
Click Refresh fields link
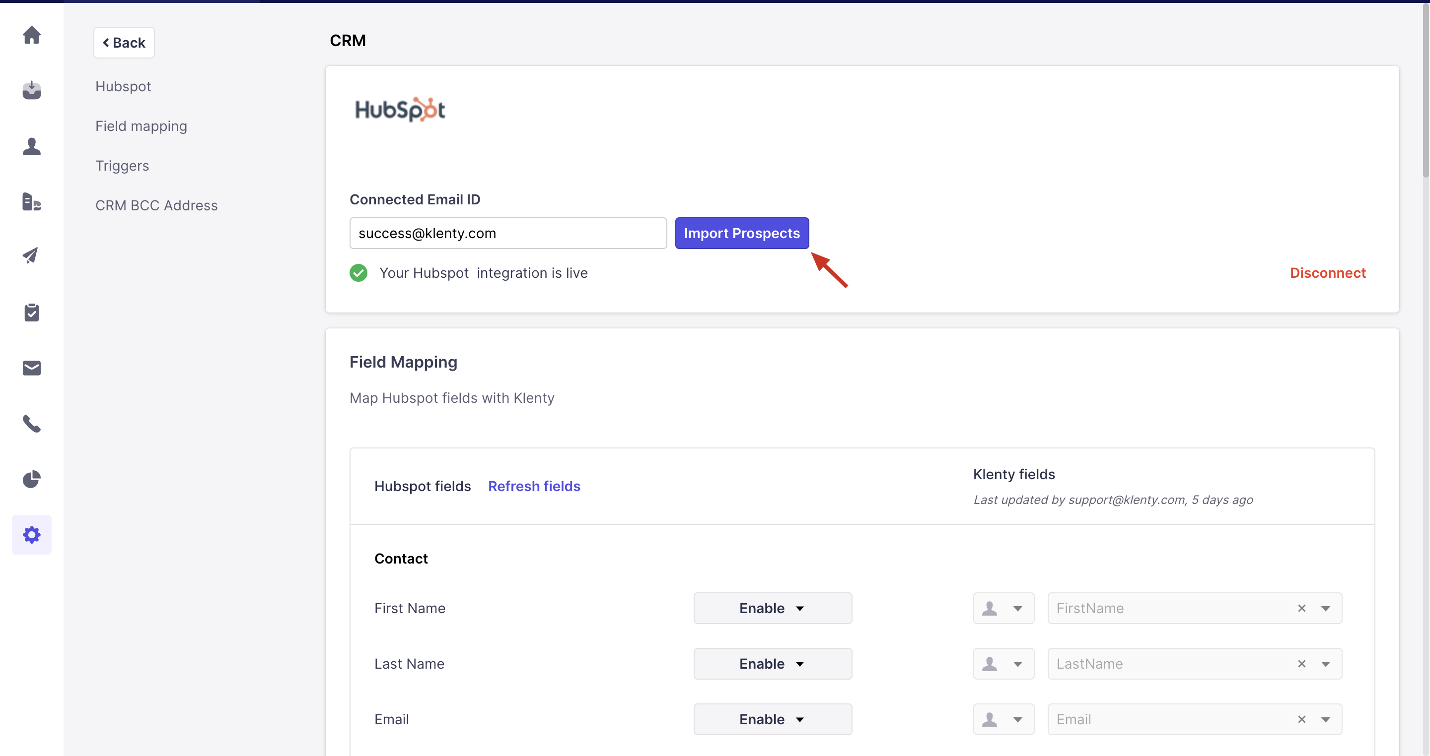coord(534,486)
